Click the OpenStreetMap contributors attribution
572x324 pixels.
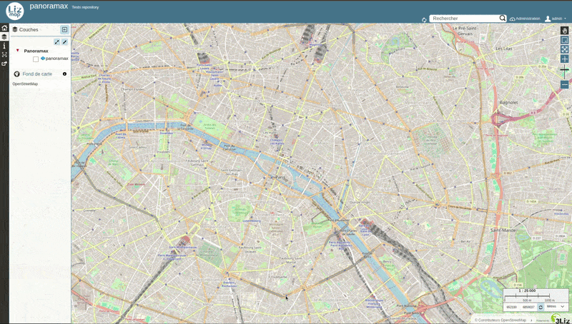tap(500, 320)
